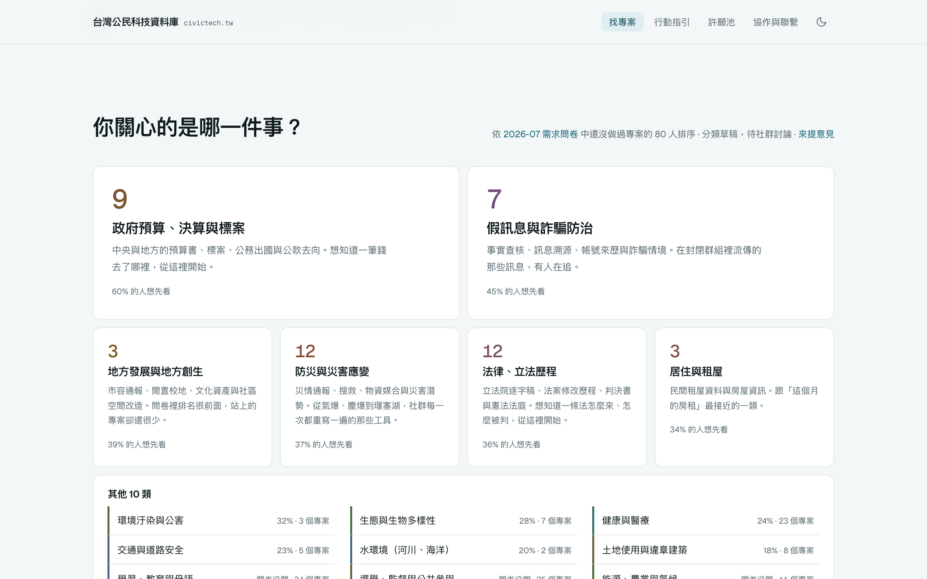The height and width of the screenshot is (579, 927).
Task: Open 協作與聯繫 nav item
Action: 776,22
